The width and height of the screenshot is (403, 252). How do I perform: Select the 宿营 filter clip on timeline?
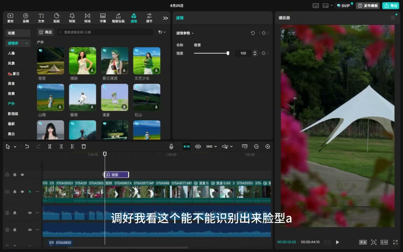[116, 175]
